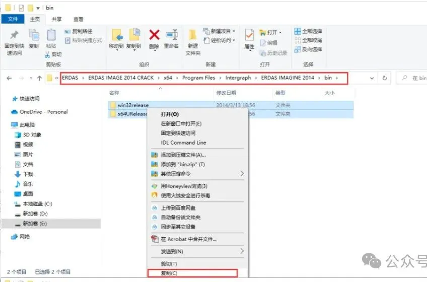The height and width of the screenshot is (282, 427).
Task: Click Edit (编辑) in the ribbon open group
Action: pos(269,43)
